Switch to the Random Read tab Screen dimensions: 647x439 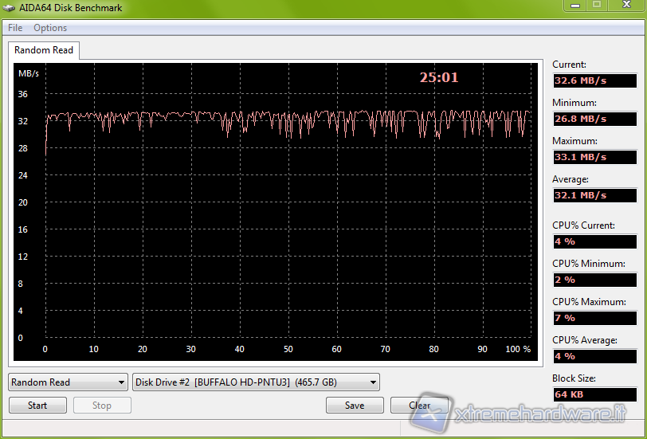(x=44, y=50)
